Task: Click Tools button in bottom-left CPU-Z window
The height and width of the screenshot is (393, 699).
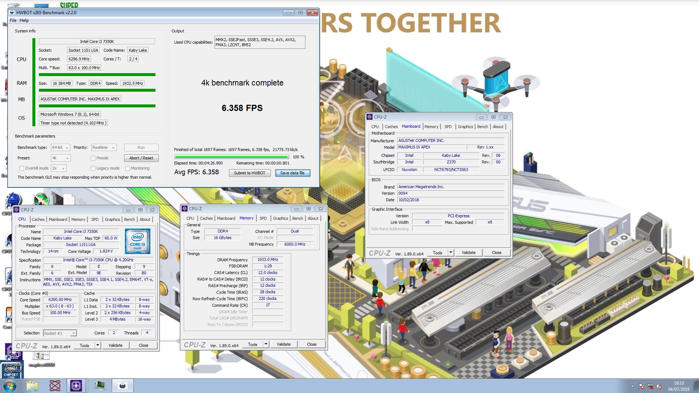Action: click(x=84, y=345)
